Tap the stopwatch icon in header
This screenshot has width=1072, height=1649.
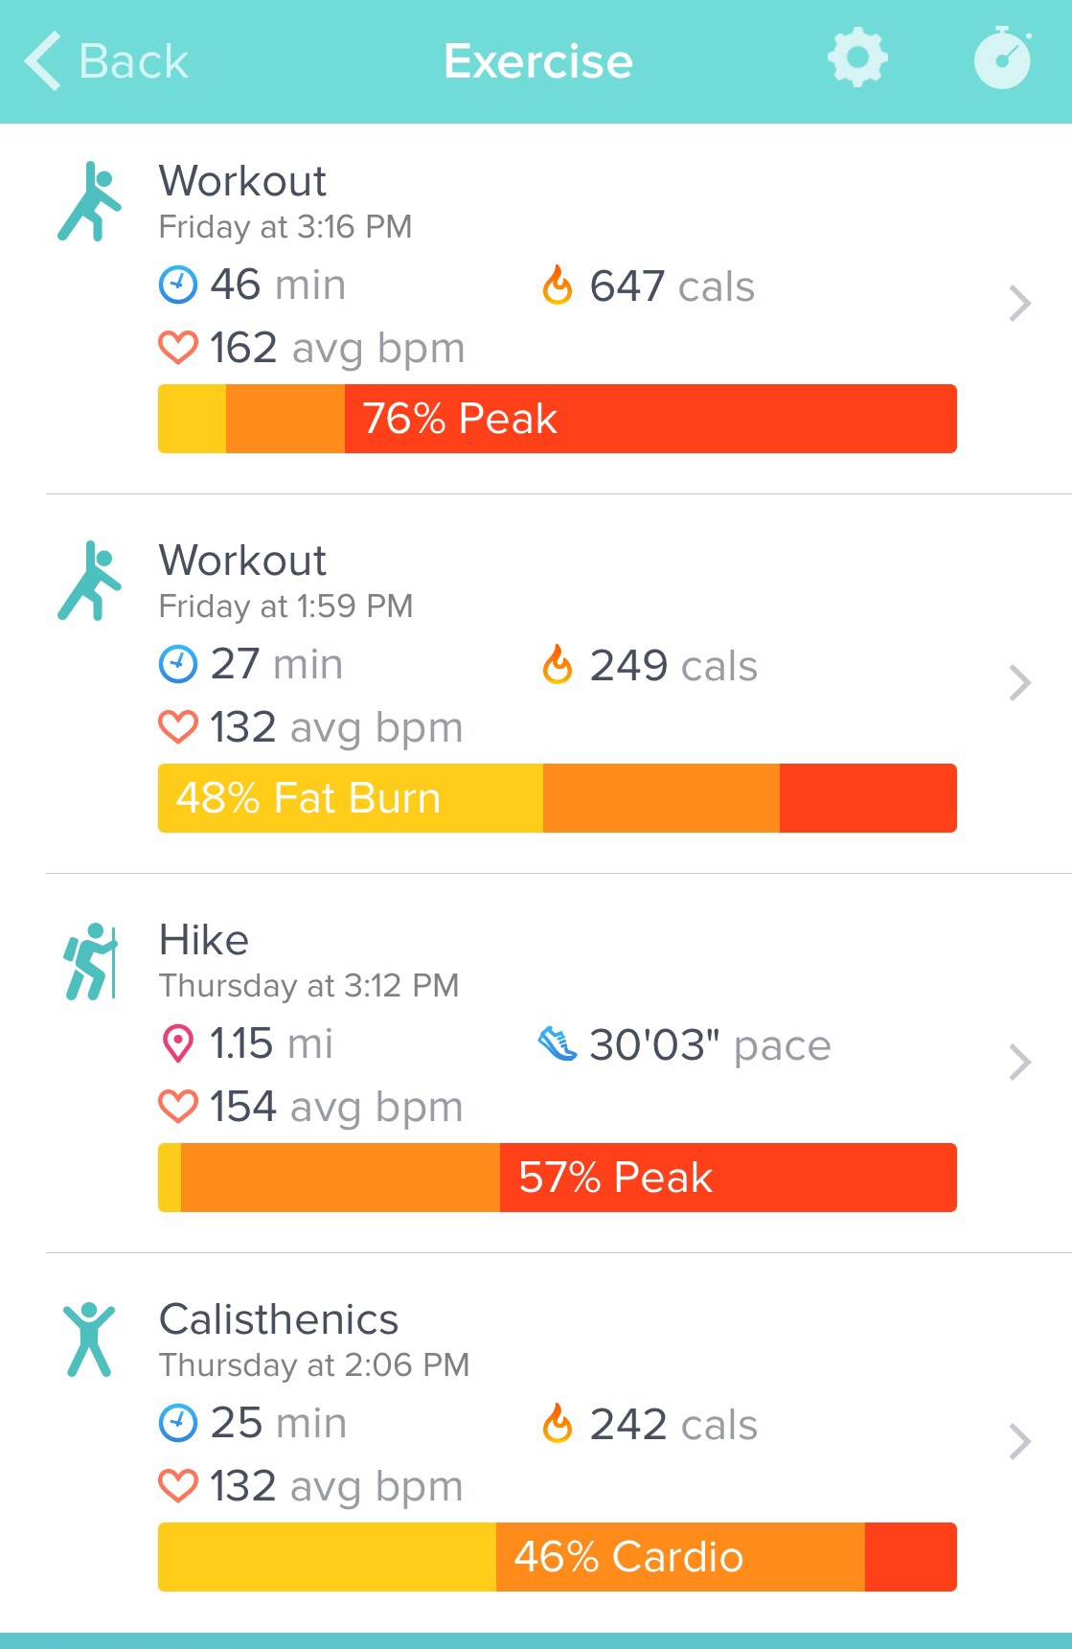coord(1002,59)
